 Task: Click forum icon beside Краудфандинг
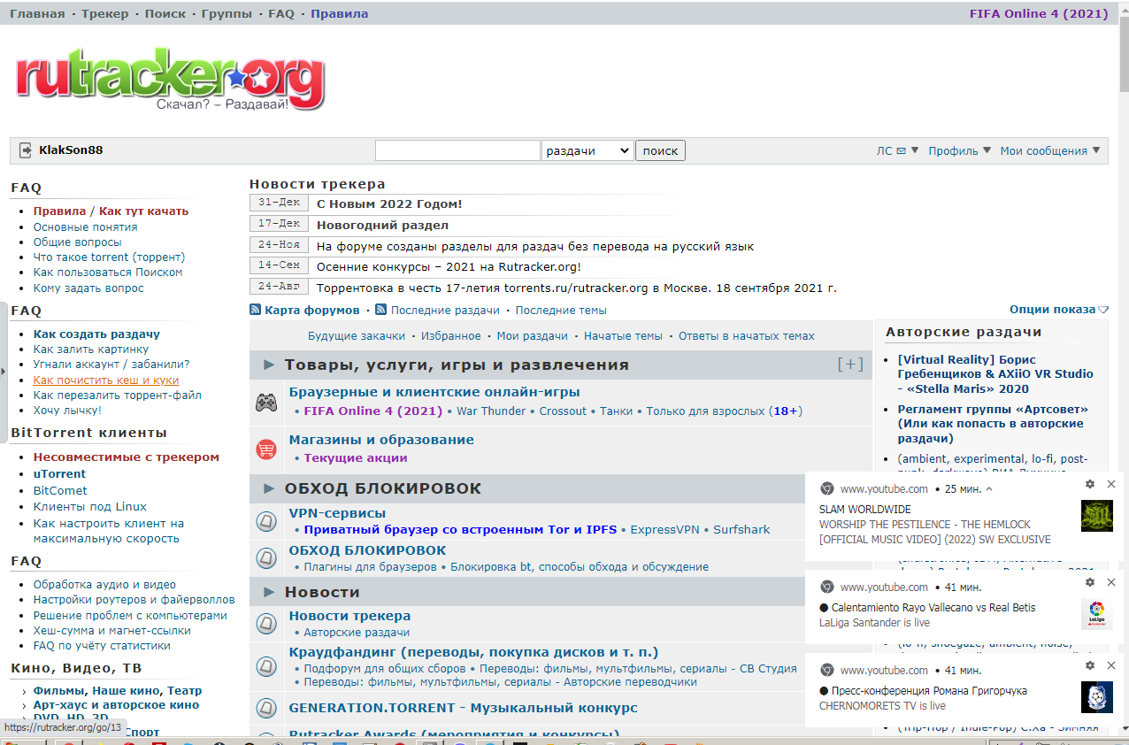coord(266,667)
